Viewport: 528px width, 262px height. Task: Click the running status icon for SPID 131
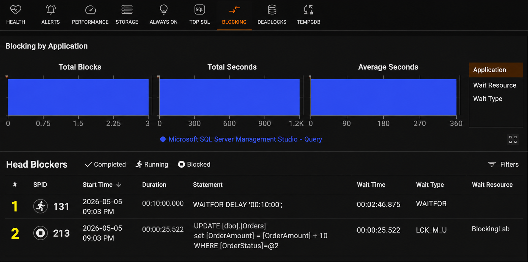pos(40,206)
